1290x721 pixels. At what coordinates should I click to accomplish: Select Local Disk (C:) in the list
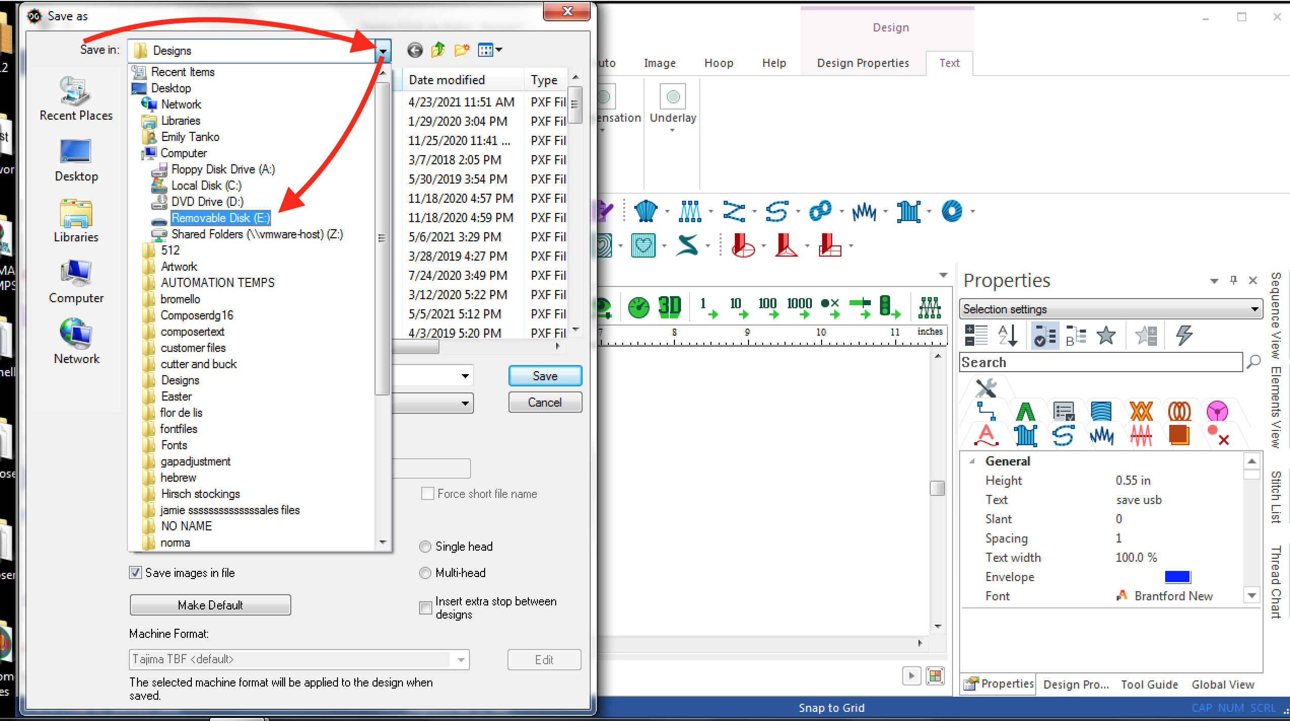[x=206, y=186]
